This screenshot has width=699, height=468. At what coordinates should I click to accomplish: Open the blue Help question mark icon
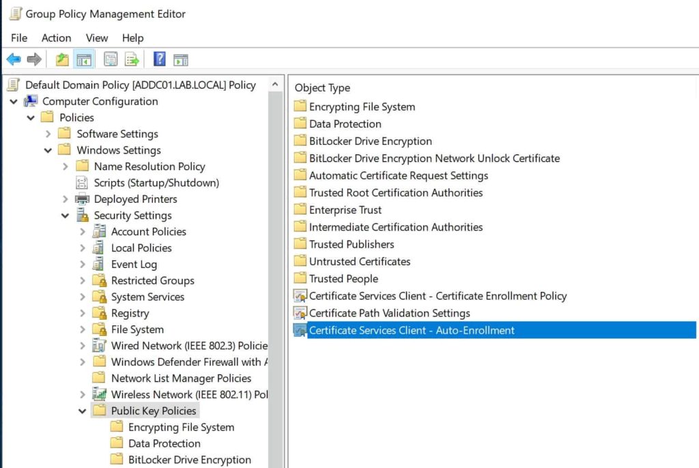159,59
